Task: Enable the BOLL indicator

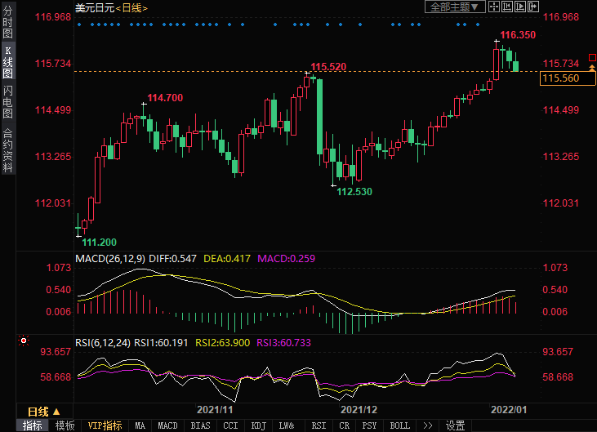Action: pyautogui.click(x=399, y=425)
